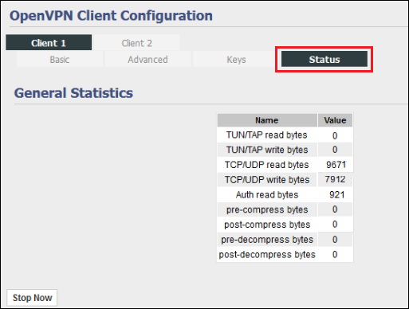Screen dimensions: 409x309
Task: Open the Keys tab
Action: 236,59
